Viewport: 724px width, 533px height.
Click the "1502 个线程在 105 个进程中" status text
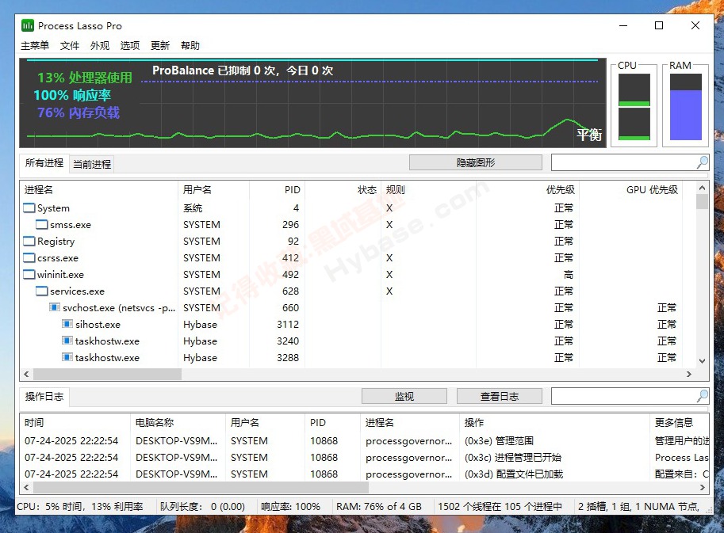pyautogui.click(x=500, y=507)
